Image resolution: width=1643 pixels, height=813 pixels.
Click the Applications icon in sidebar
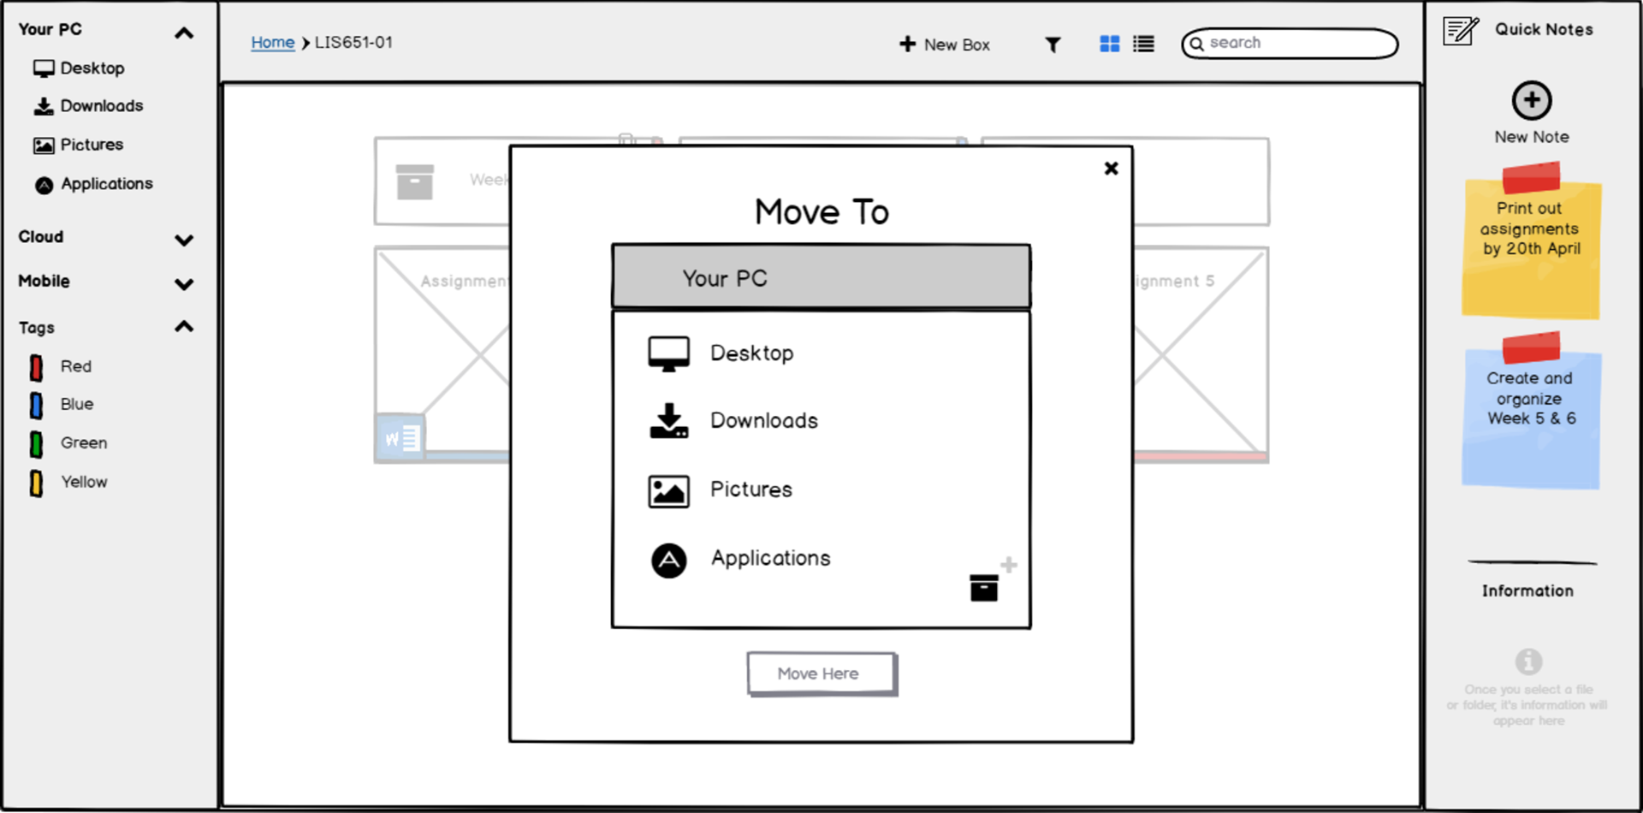tap(44, 185)
